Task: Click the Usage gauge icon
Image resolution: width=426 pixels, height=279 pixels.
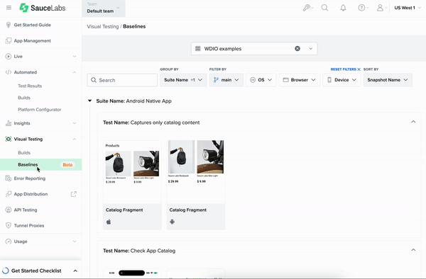Action: 9,241
